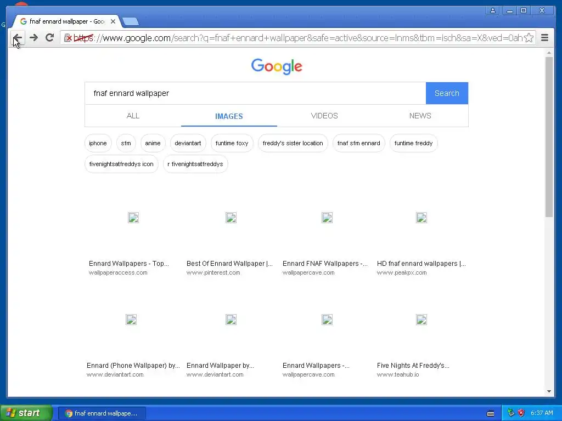Apply the r fivenightsatfreddys chip
Viewport: 562px width, 421px height.
point(195,164)
